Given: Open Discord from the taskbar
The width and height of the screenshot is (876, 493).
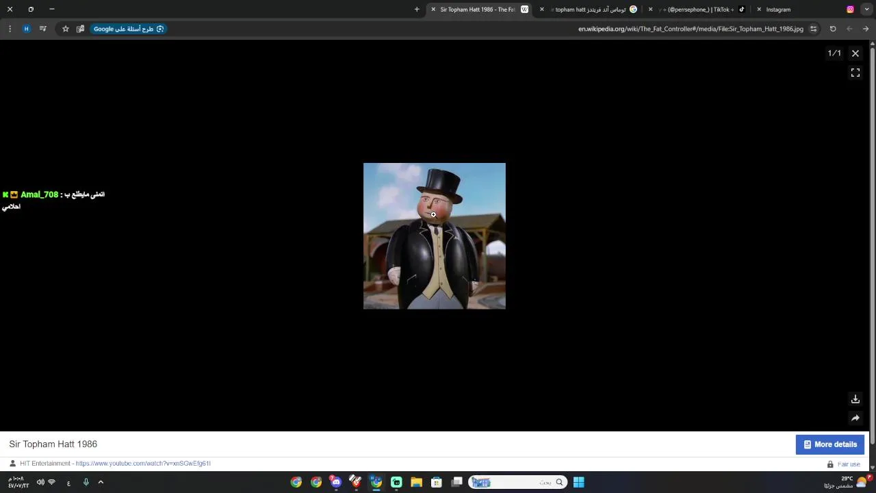Looking at the screenshot, I should coord(336,482).
